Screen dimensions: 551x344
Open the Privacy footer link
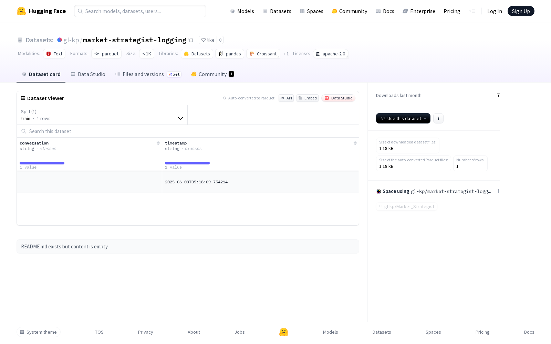click(x=146, y=332)
